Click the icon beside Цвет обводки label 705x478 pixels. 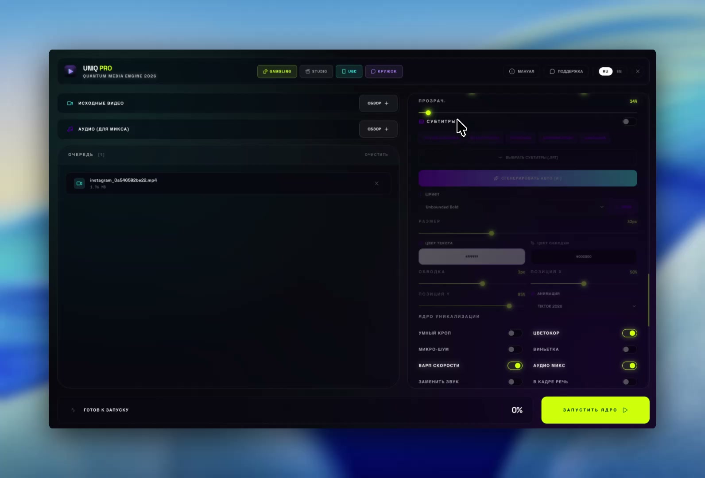click(x=533, y=243)
